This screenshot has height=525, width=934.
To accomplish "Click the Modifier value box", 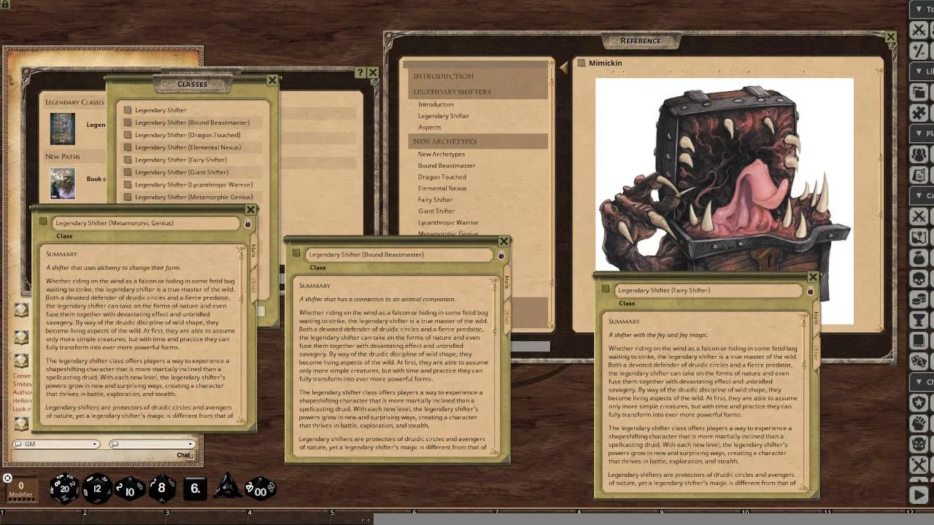I will click(20, 489).
